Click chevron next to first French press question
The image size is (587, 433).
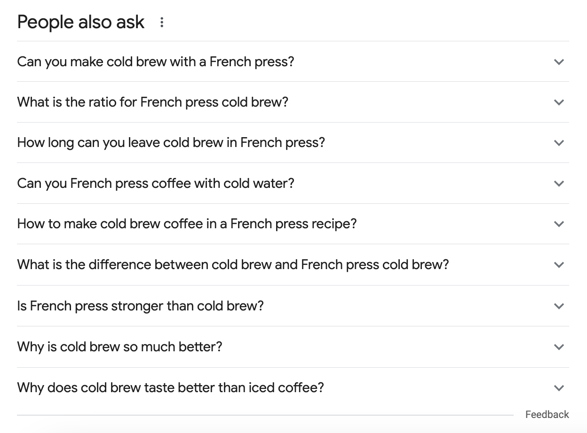point(559,62)
